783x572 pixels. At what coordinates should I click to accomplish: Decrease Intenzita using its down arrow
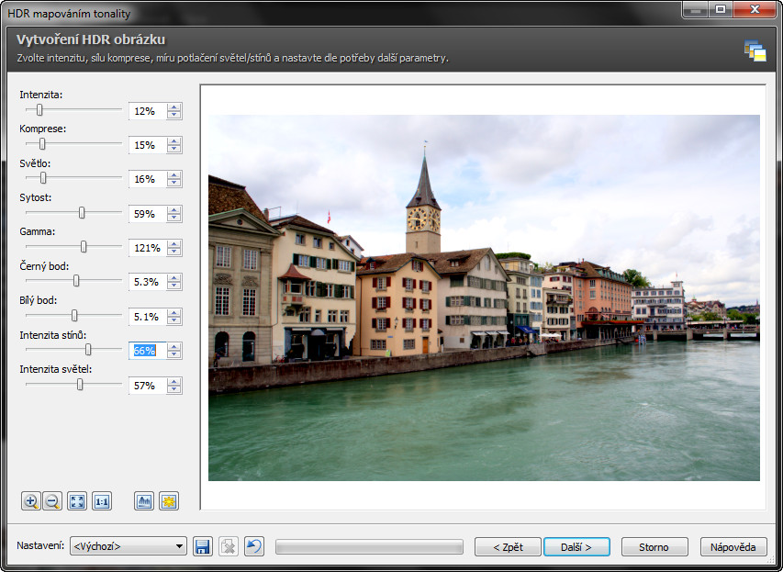pyautogui.click(x=174, y=116)
